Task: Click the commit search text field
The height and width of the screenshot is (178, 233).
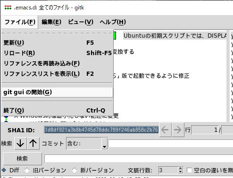Action: (x=171, y=144)
